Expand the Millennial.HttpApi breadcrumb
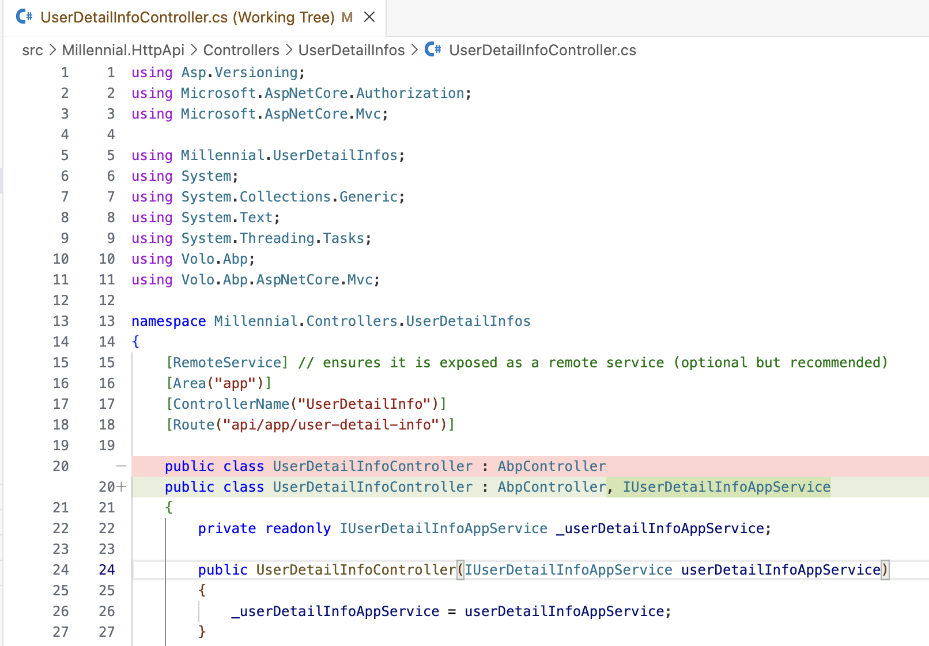Screen dimensions: 929x646 pos(123,50)
